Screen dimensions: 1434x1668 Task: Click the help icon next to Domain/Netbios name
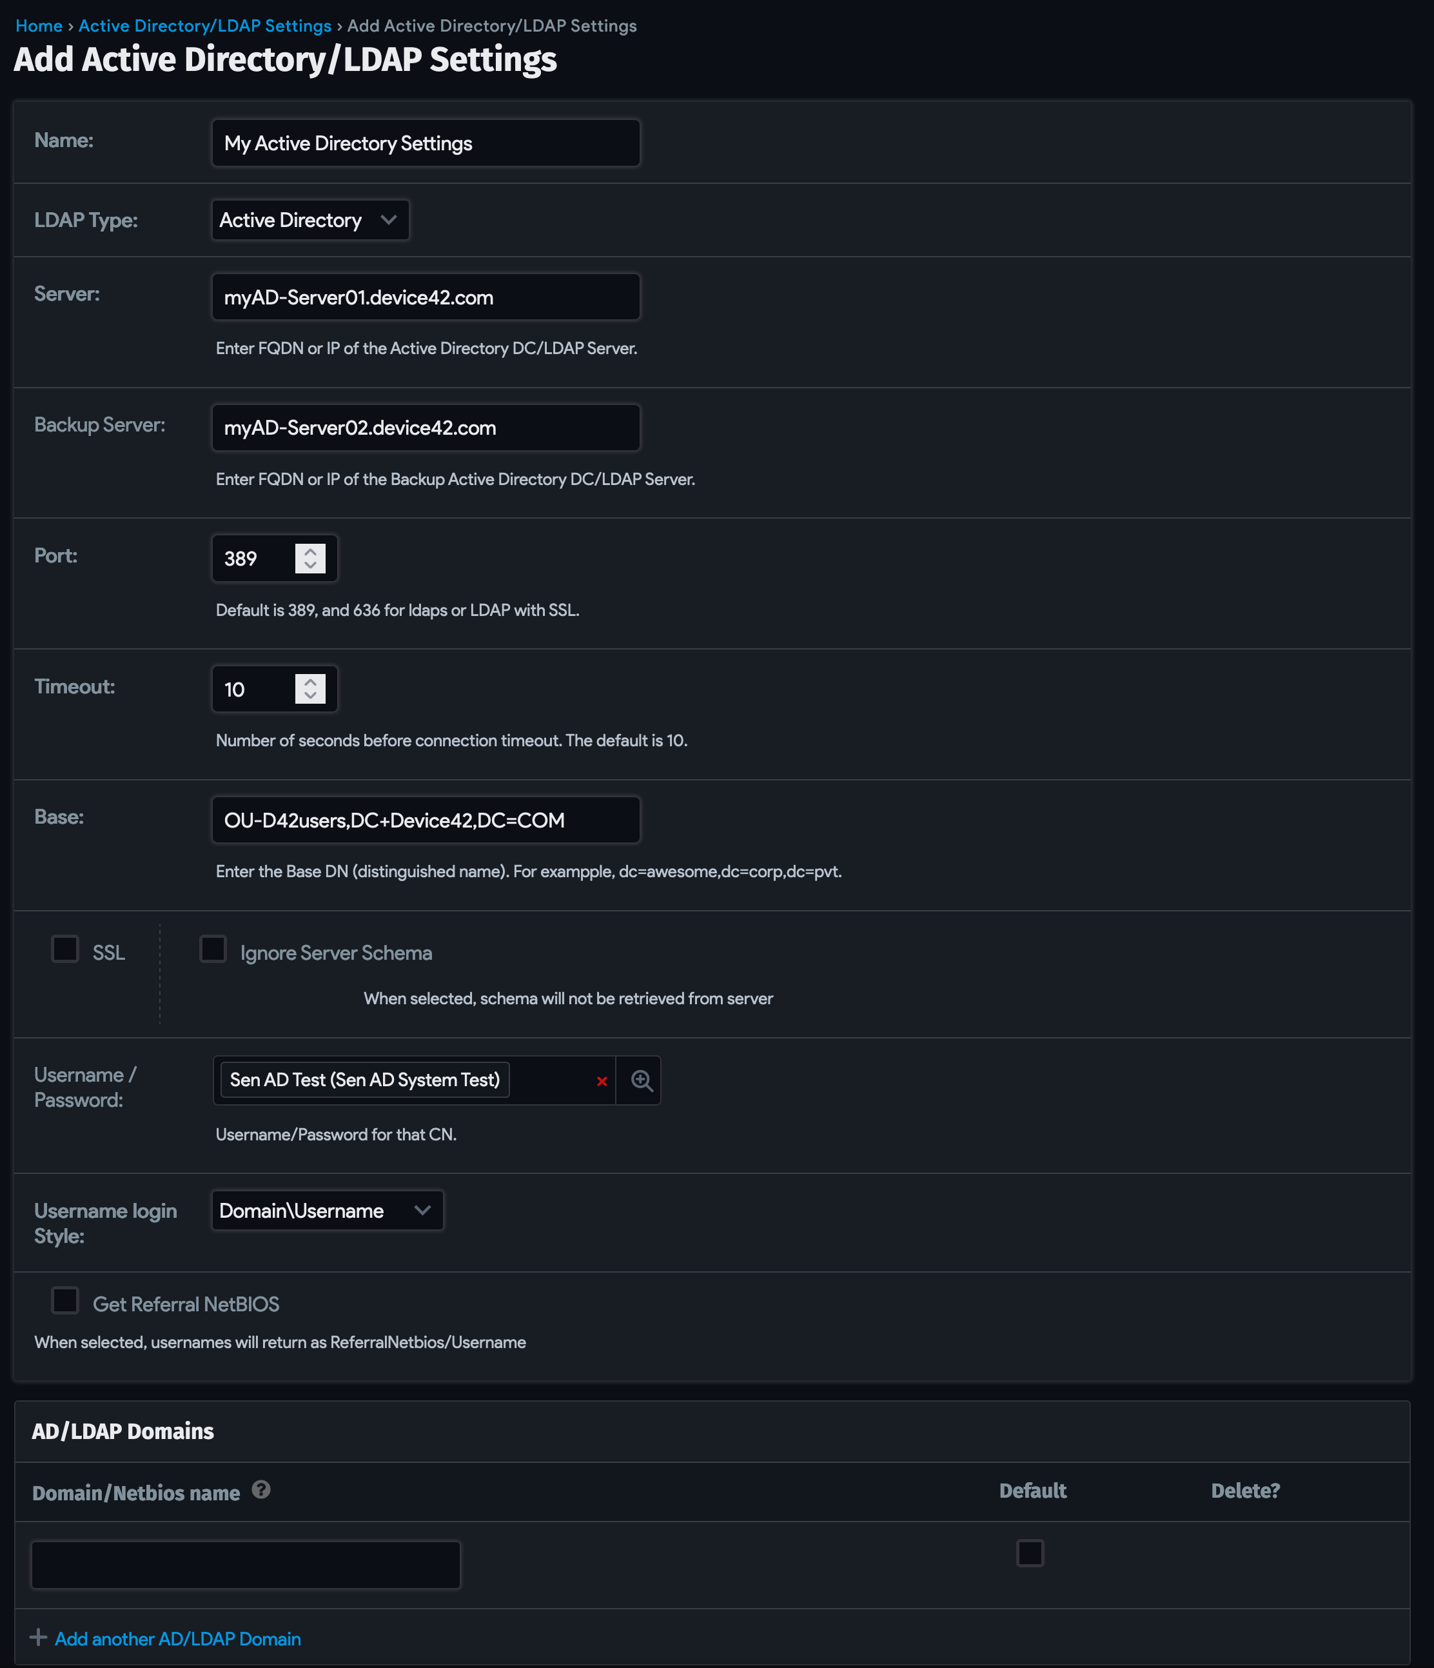pos(260,1489)
